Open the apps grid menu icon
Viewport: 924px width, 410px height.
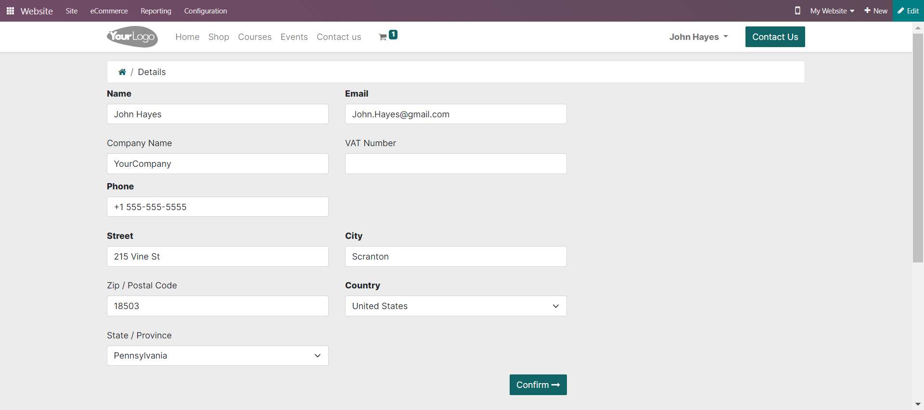click(10, 11)
